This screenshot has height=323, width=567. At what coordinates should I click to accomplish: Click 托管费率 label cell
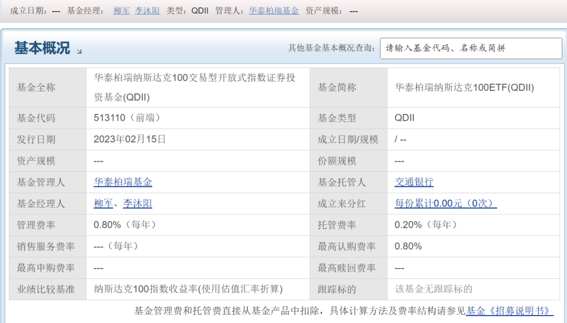point(349,225)
